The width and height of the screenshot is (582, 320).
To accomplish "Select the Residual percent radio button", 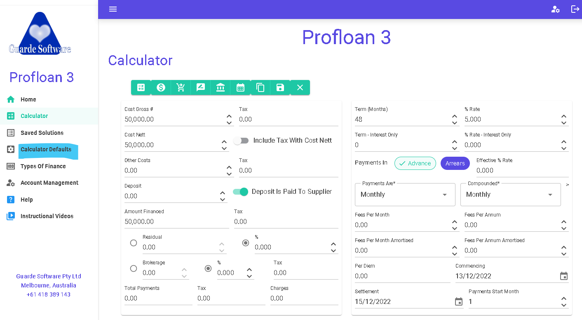I will pyautogui.click(x=246, y=243).
